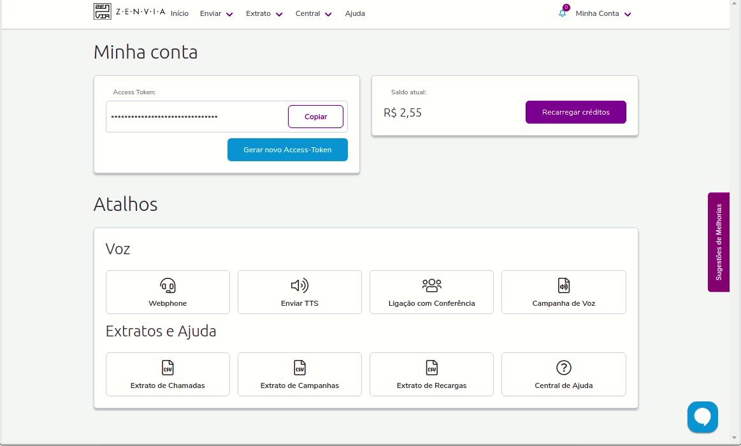Click the Enviar TTS speaker icon
Screen dimensions: 741x446
click(299, 285)
